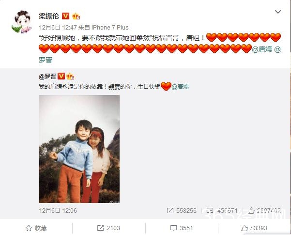Click the iPhone 7 Plus source link

point(110,28)
